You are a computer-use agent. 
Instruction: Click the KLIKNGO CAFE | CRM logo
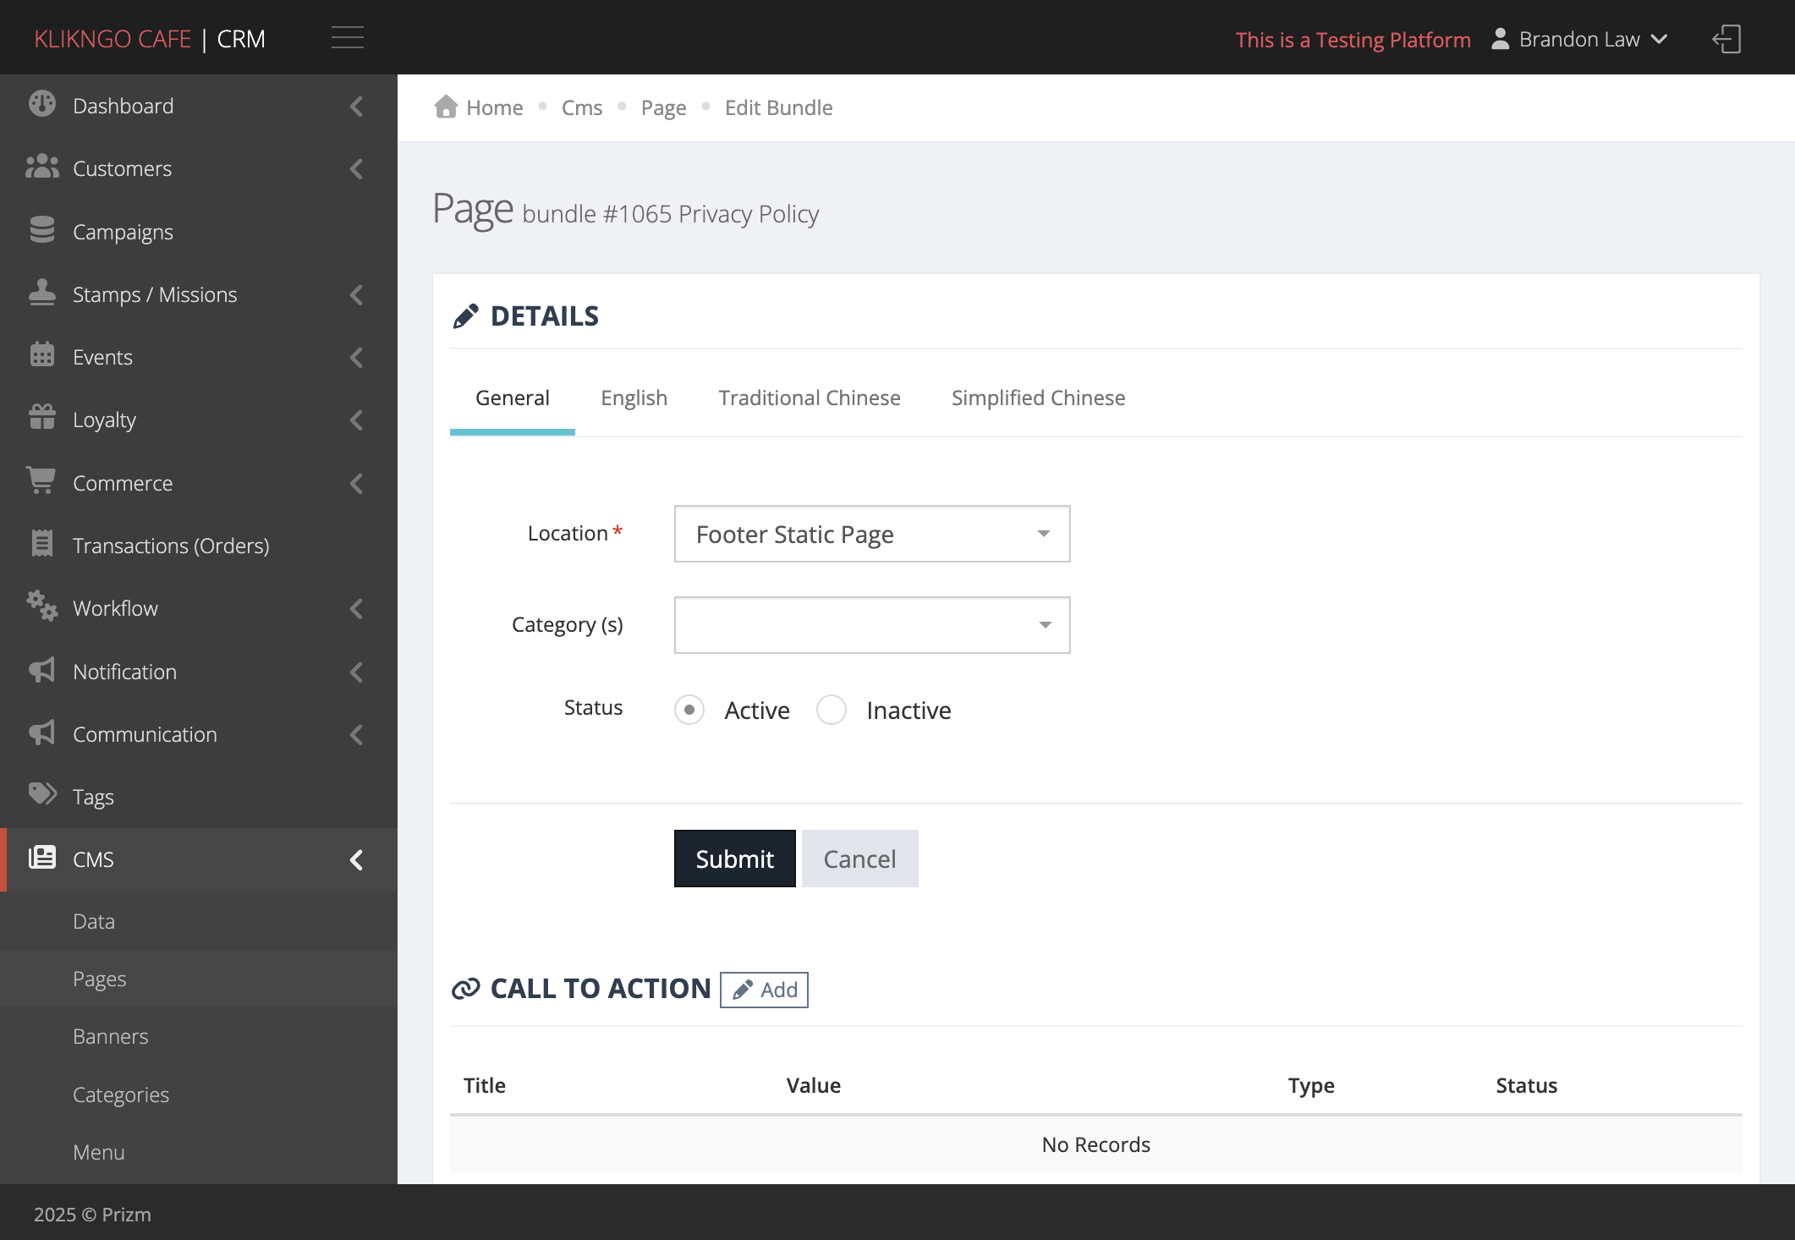point(150,39)
